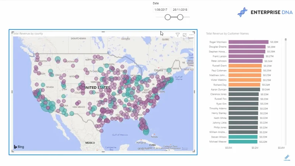Select Johnny Little's revenue bar
Image resolution: width=295 pixels, height=166 pixels.
[x=243, y=123]
